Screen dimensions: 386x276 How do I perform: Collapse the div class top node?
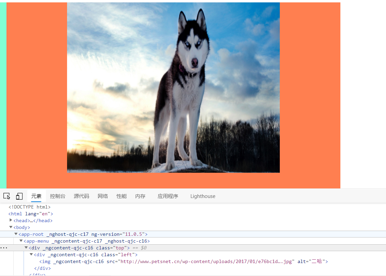tap(26, 248)
